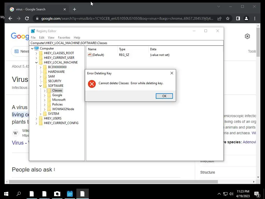Bookmark this page with the star icon

[228, 18]
